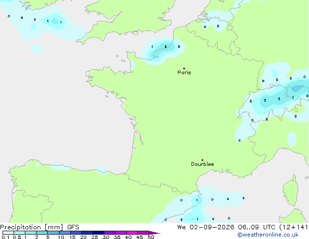Click the word Precipitation in the title

pos(20,227)
